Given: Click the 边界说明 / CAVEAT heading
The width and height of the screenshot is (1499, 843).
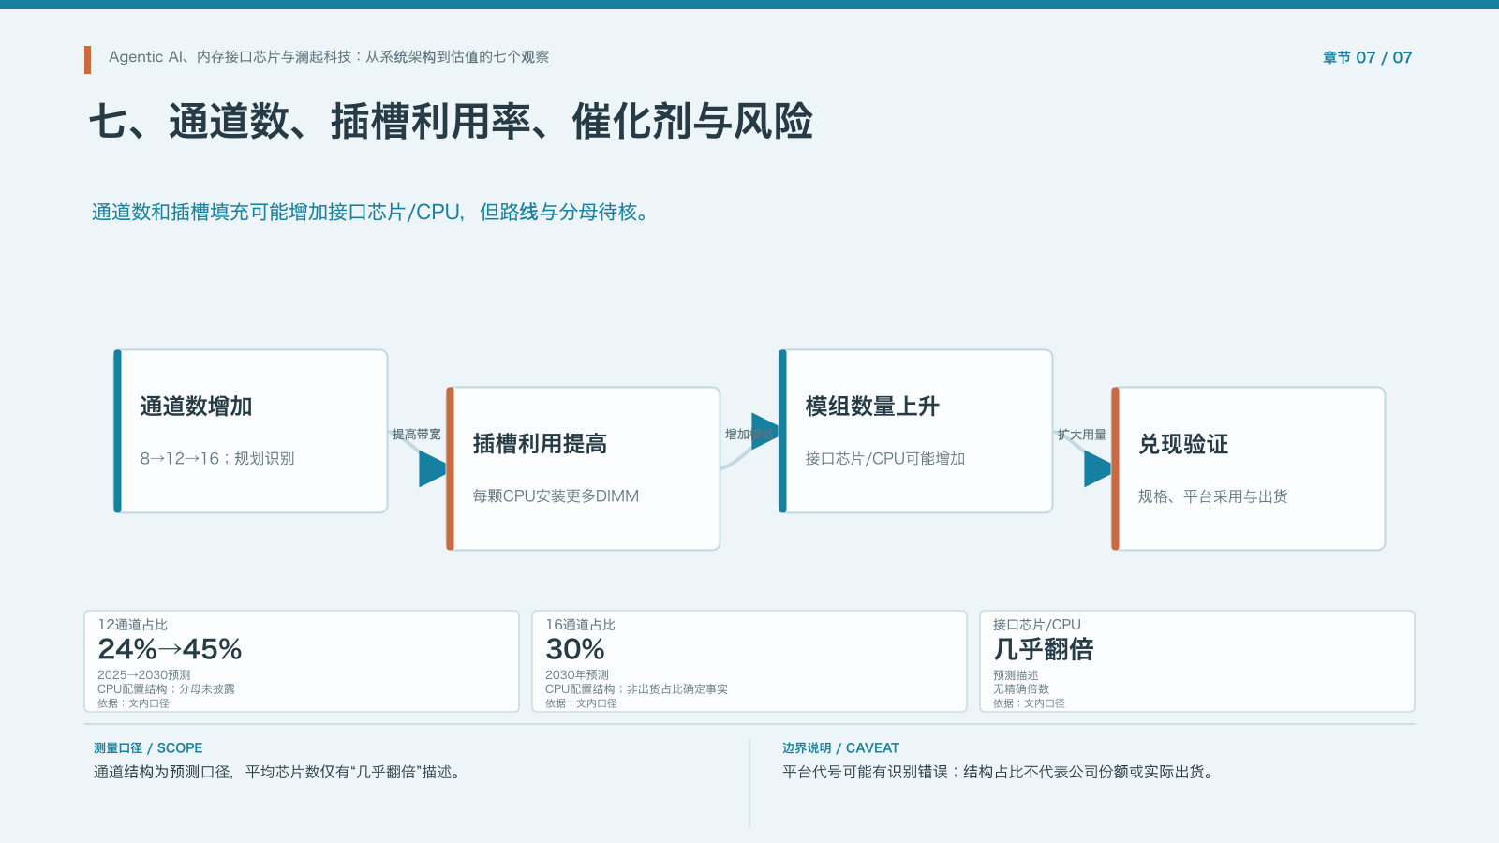Looking at the screenshot, I should click(x=840, y=747).
